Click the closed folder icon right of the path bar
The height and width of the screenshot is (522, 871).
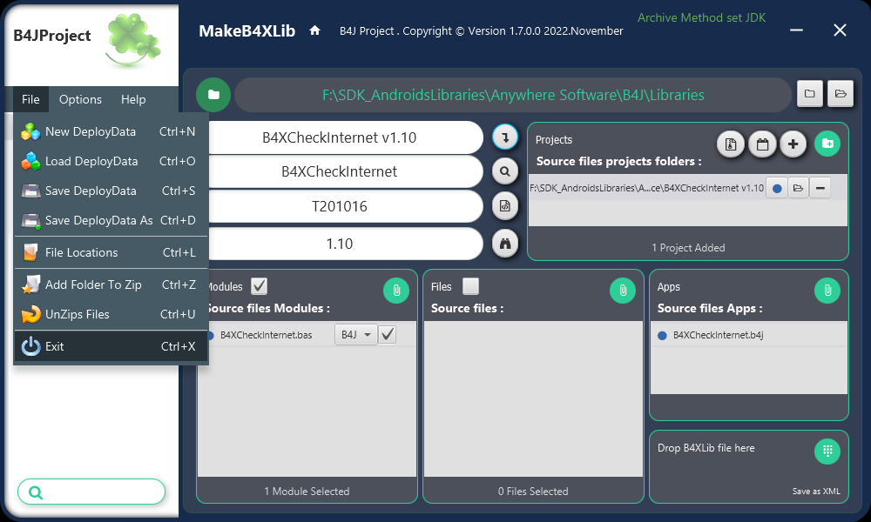809,94
